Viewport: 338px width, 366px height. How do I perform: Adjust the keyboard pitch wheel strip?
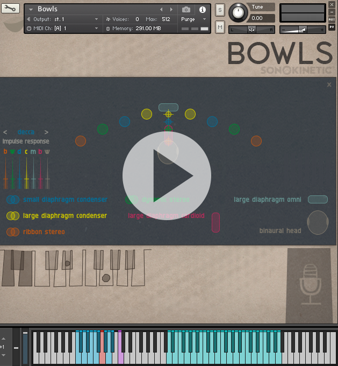pos(25,347)
